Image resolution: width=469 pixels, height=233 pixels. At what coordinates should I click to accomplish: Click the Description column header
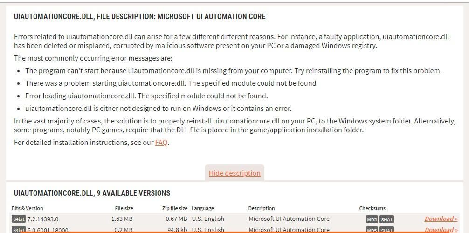pos(262,208)
